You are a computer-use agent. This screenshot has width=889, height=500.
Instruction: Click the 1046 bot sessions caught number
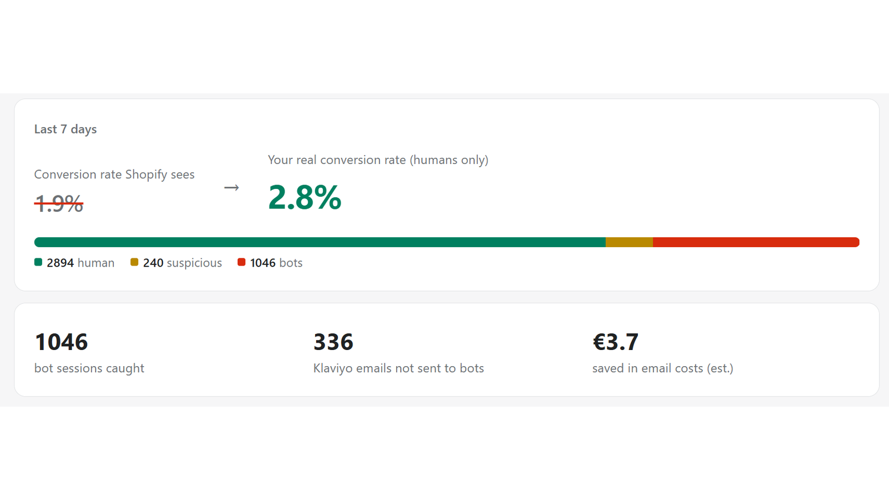[61, 342]
